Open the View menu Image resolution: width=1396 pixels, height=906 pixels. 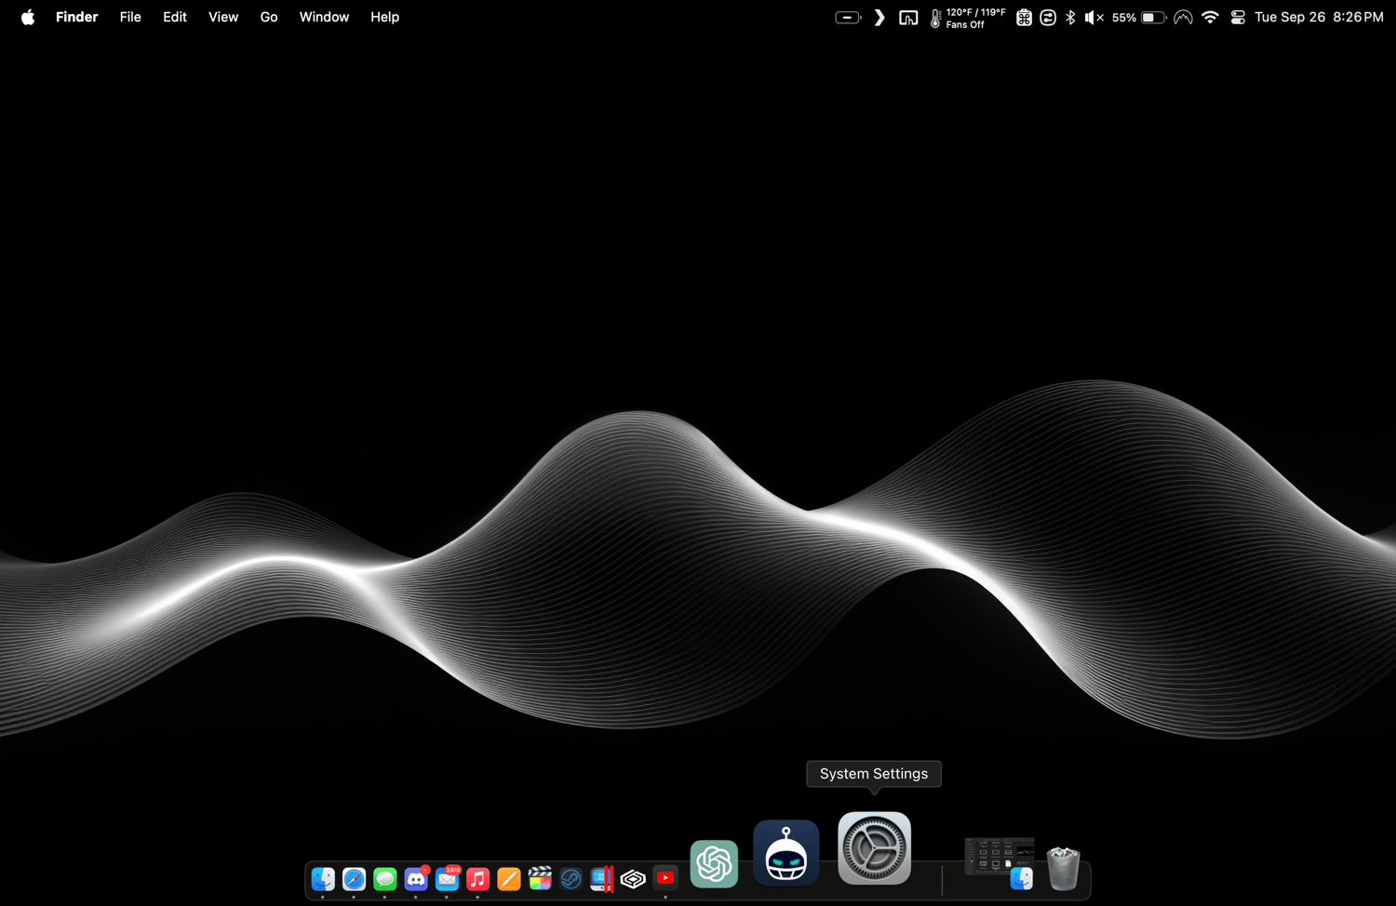click(x=223, y=18)
